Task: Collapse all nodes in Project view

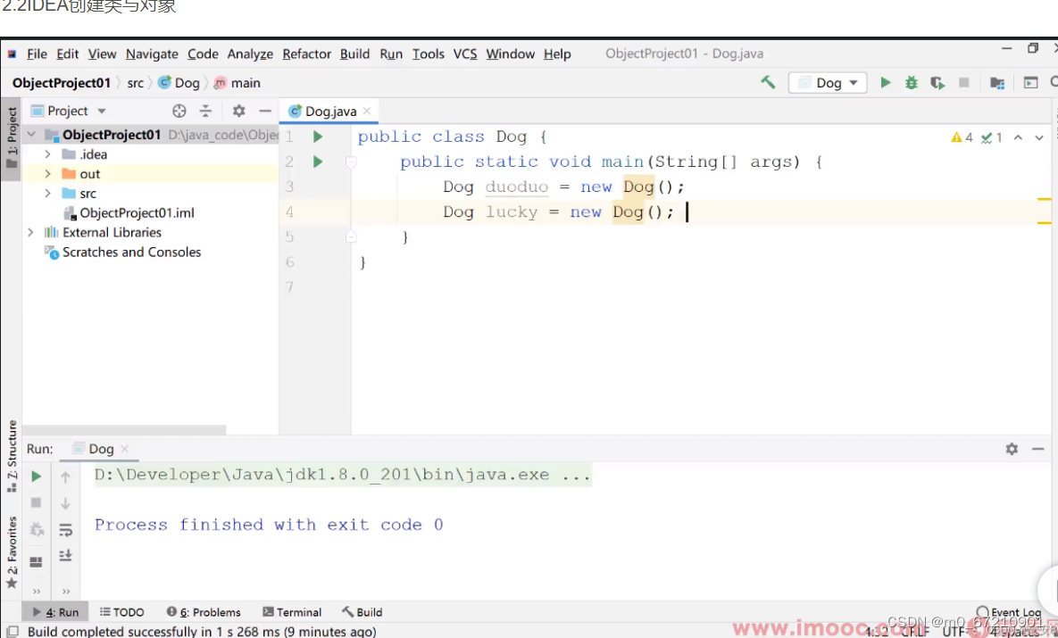Action: pyautogui.click(x=207, y=110)
